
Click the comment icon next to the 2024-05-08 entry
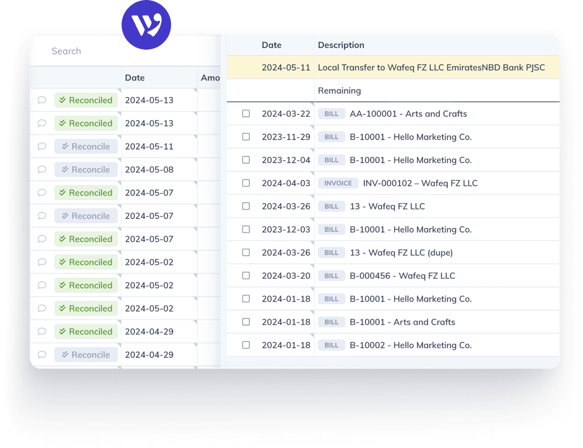click(x=42, y=169)
